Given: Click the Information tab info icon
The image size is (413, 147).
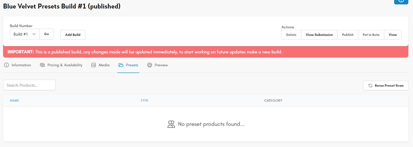Looking at the screenshot, I should (6, 65).
